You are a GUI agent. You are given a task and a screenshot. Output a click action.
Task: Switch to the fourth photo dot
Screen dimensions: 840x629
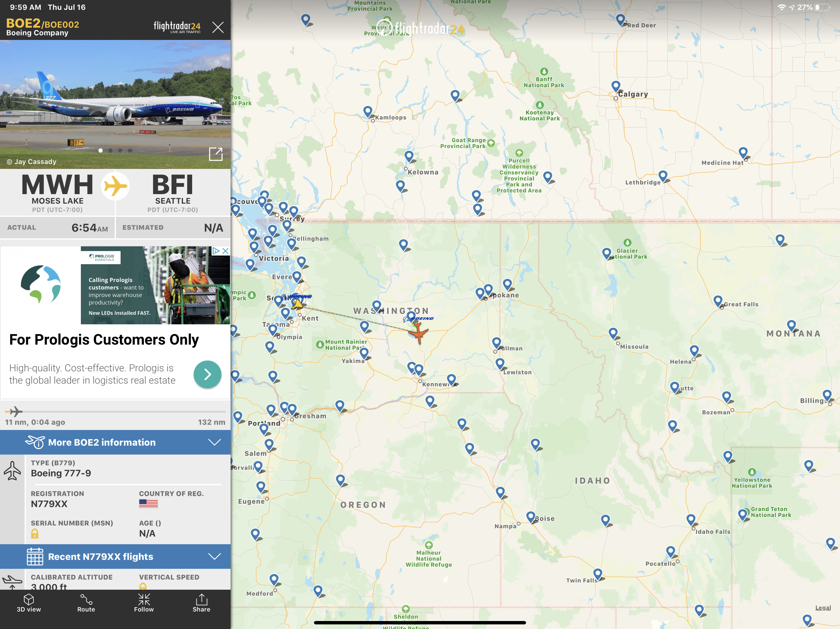pyautogui.click(x=130, y=150)
